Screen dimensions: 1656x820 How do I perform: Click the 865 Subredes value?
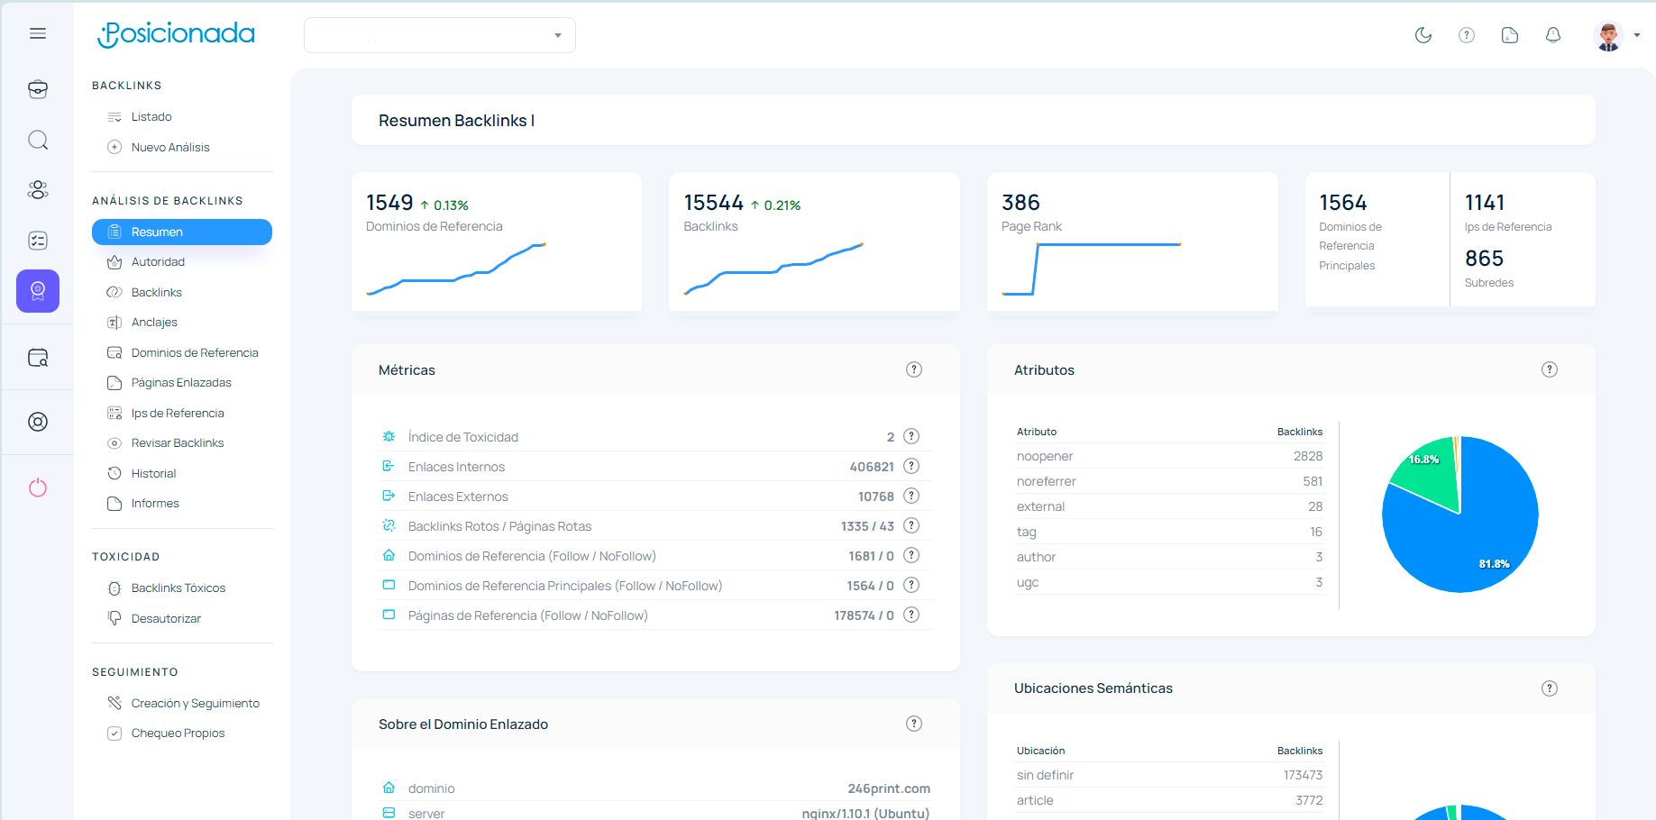click(x=1484, y=259)
